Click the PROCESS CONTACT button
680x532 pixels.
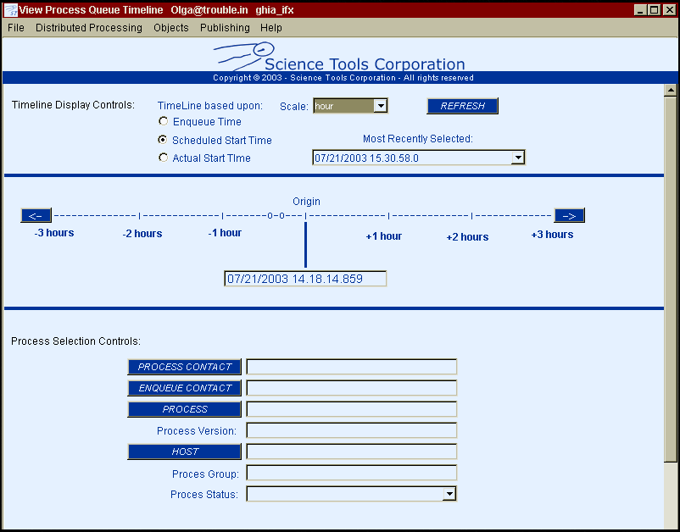coord(185,367)
